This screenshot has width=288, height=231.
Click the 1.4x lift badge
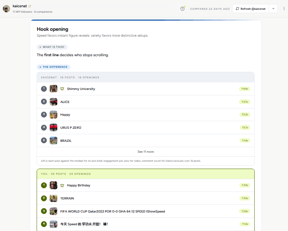pos(244,140)
